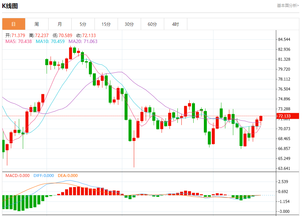Click the 63.641 price axis label
This screenshot has height=216, width=302.
(284, 168)
